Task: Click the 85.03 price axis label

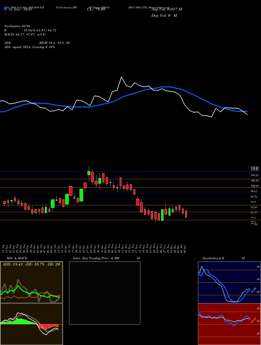Action: coord(254,208)
